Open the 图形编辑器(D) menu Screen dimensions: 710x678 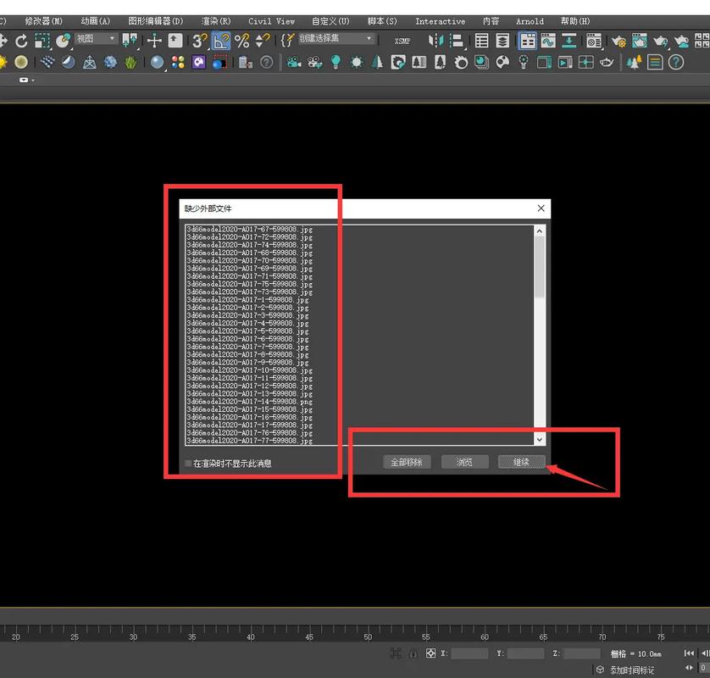tap(156, 21)
